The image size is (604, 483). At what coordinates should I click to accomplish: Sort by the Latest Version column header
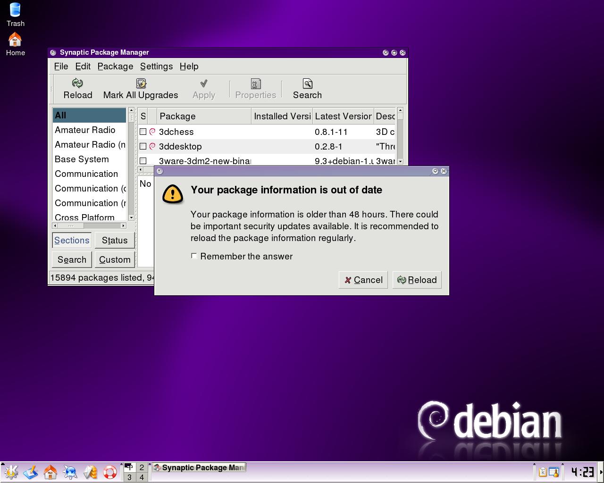(x=343, y=116)
